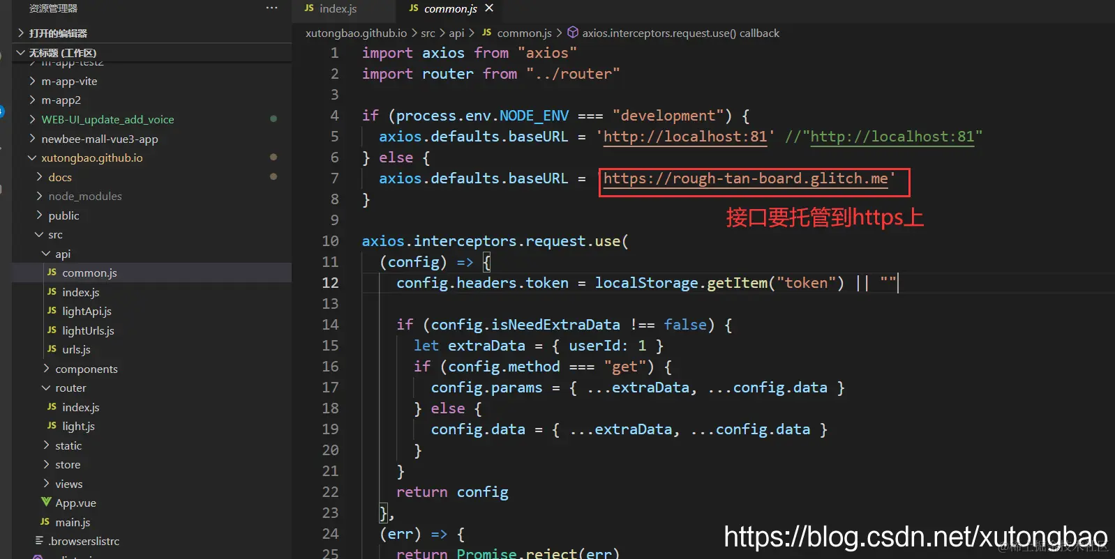Click the axios.interceptors.request.use() callback breadcrumb
1115x559 pixels.
tap(680, 33)
